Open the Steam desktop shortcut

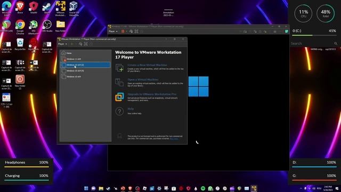pos(47,7)
